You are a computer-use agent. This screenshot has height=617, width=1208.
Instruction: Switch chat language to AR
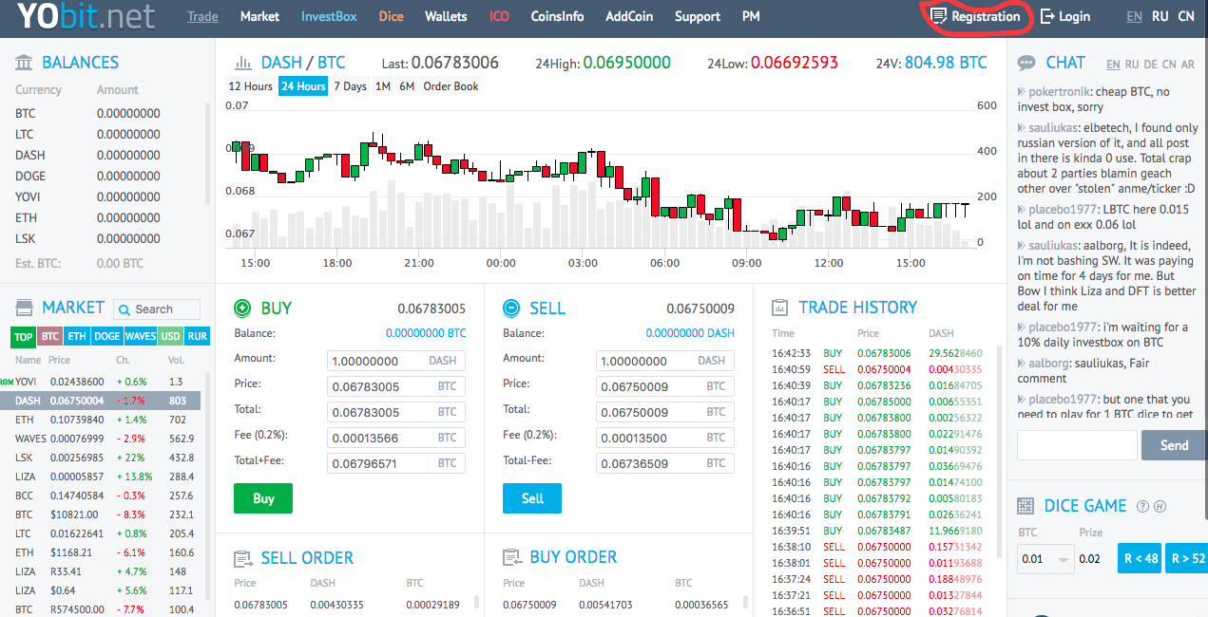[1188, 65]
